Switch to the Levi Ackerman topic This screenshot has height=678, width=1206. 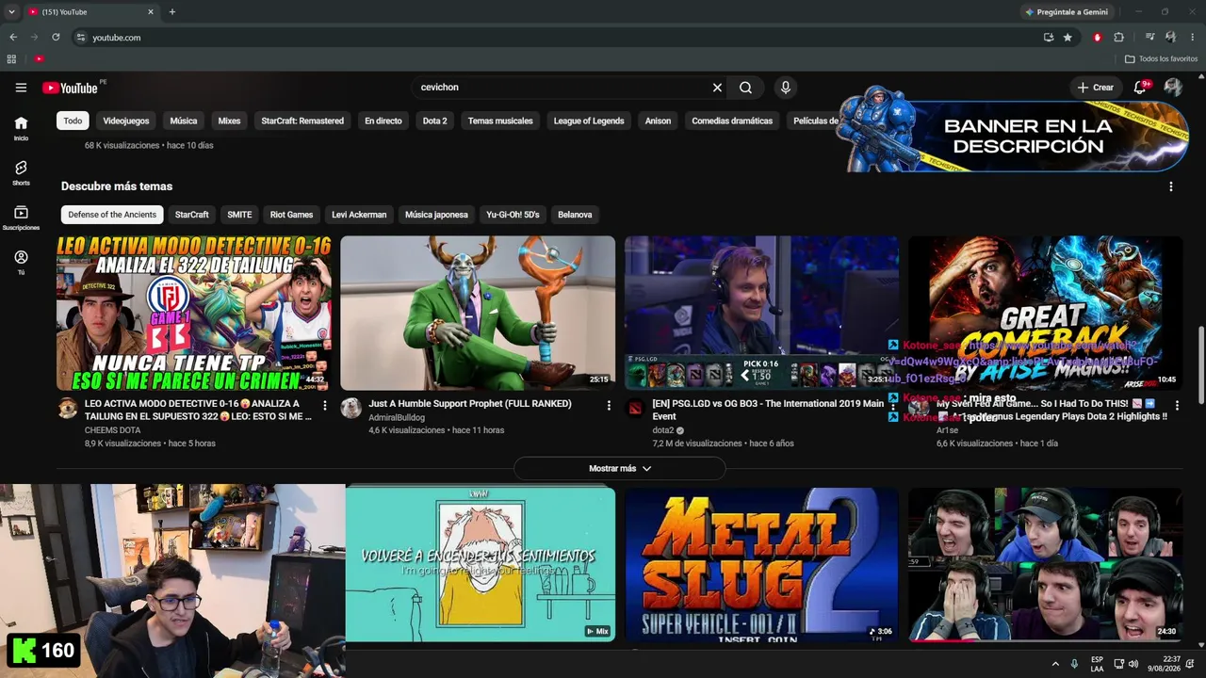pos(359,215)
